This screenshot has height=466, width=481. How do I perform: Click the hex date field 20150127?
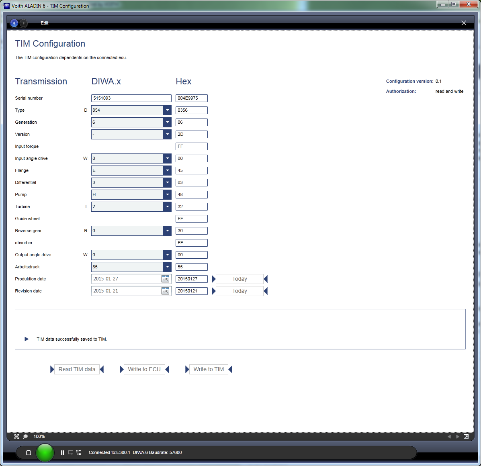click(x=192, y=279)
